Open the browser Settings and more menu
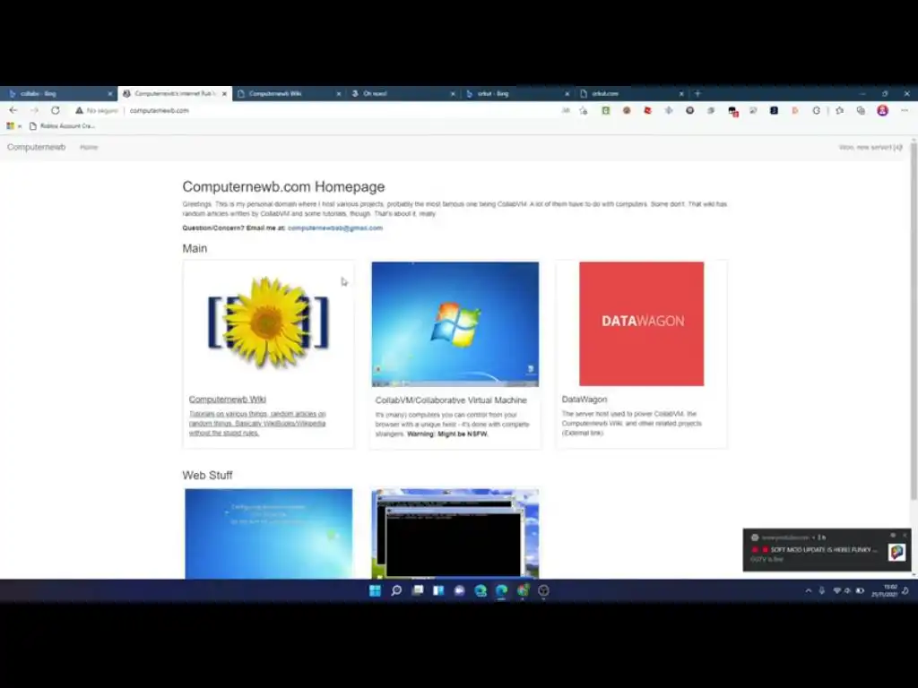This screenshot has height=688, width=918. [905, 110]
